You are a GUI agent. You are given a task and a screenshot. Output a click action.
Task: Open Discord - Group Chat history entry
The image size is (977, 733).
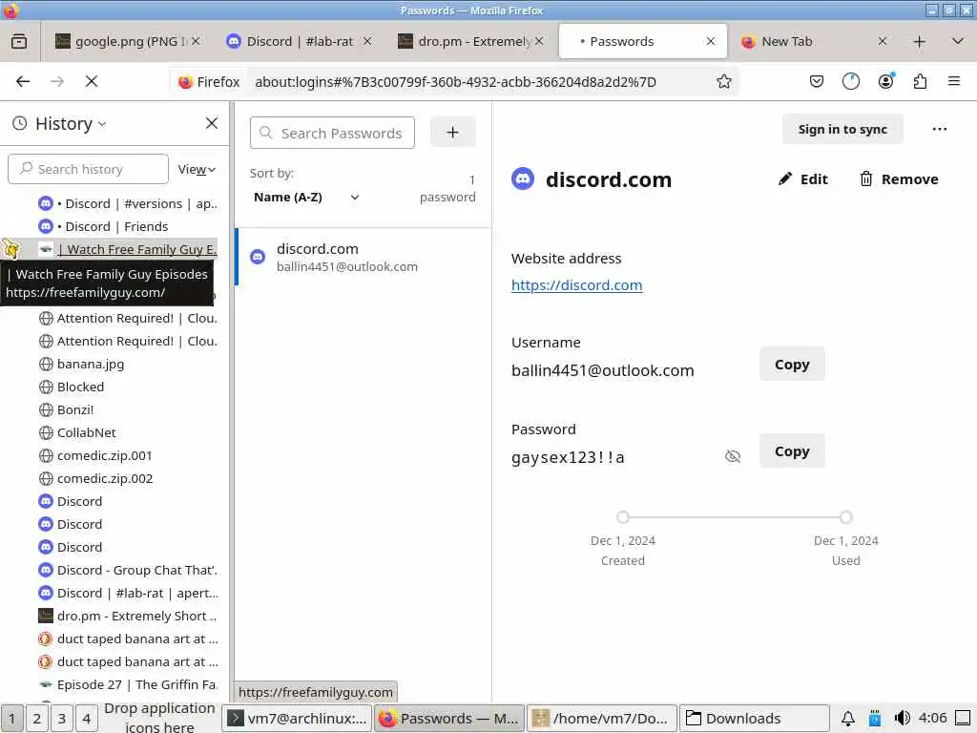tap(127, 571)
